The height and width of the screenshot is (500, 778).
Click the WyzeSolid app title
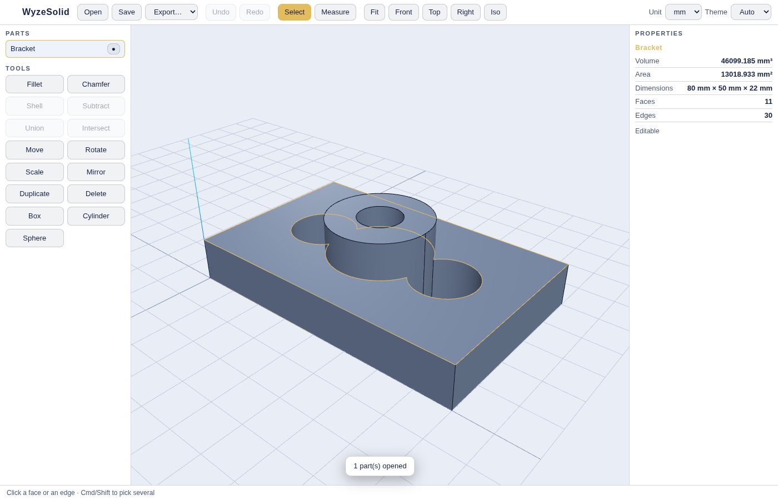coord(46,12)
